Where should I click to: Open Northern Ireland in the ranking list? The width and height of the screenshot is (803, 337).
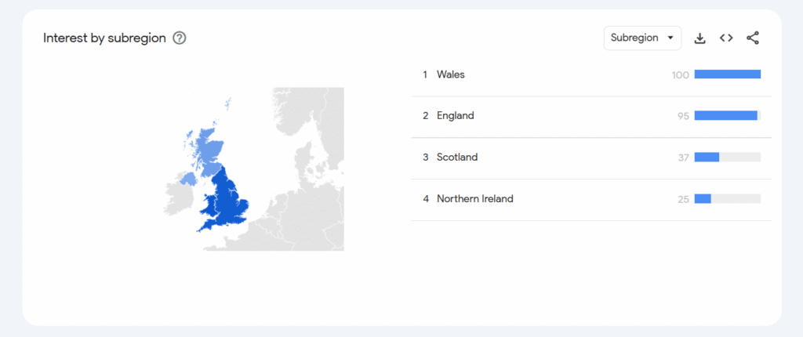(x=474, y=199)
